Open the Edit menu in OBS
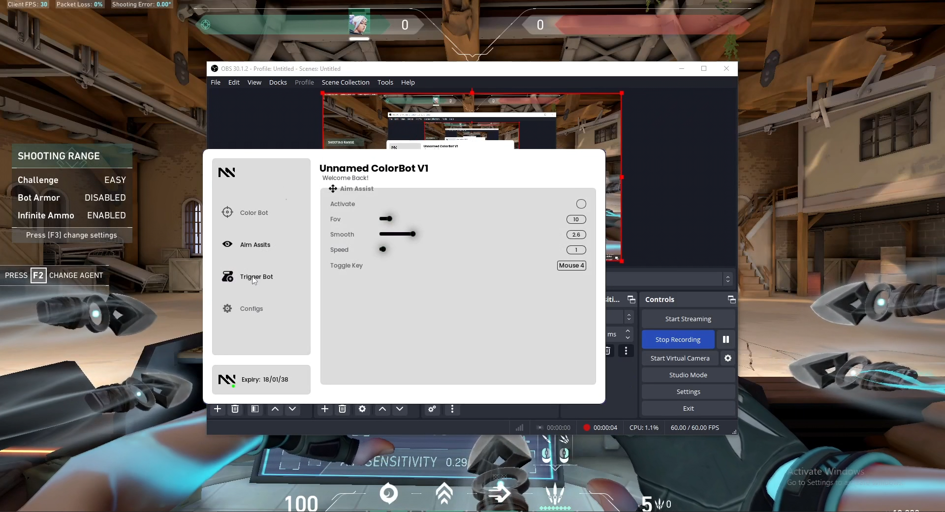The height and width of the screenshot is (512, 945). point(234,82)
